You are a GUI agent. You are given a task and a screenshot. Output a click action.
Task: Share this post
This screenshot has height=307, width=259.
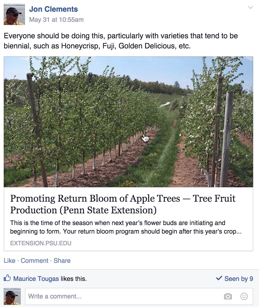tap(62, 261)
